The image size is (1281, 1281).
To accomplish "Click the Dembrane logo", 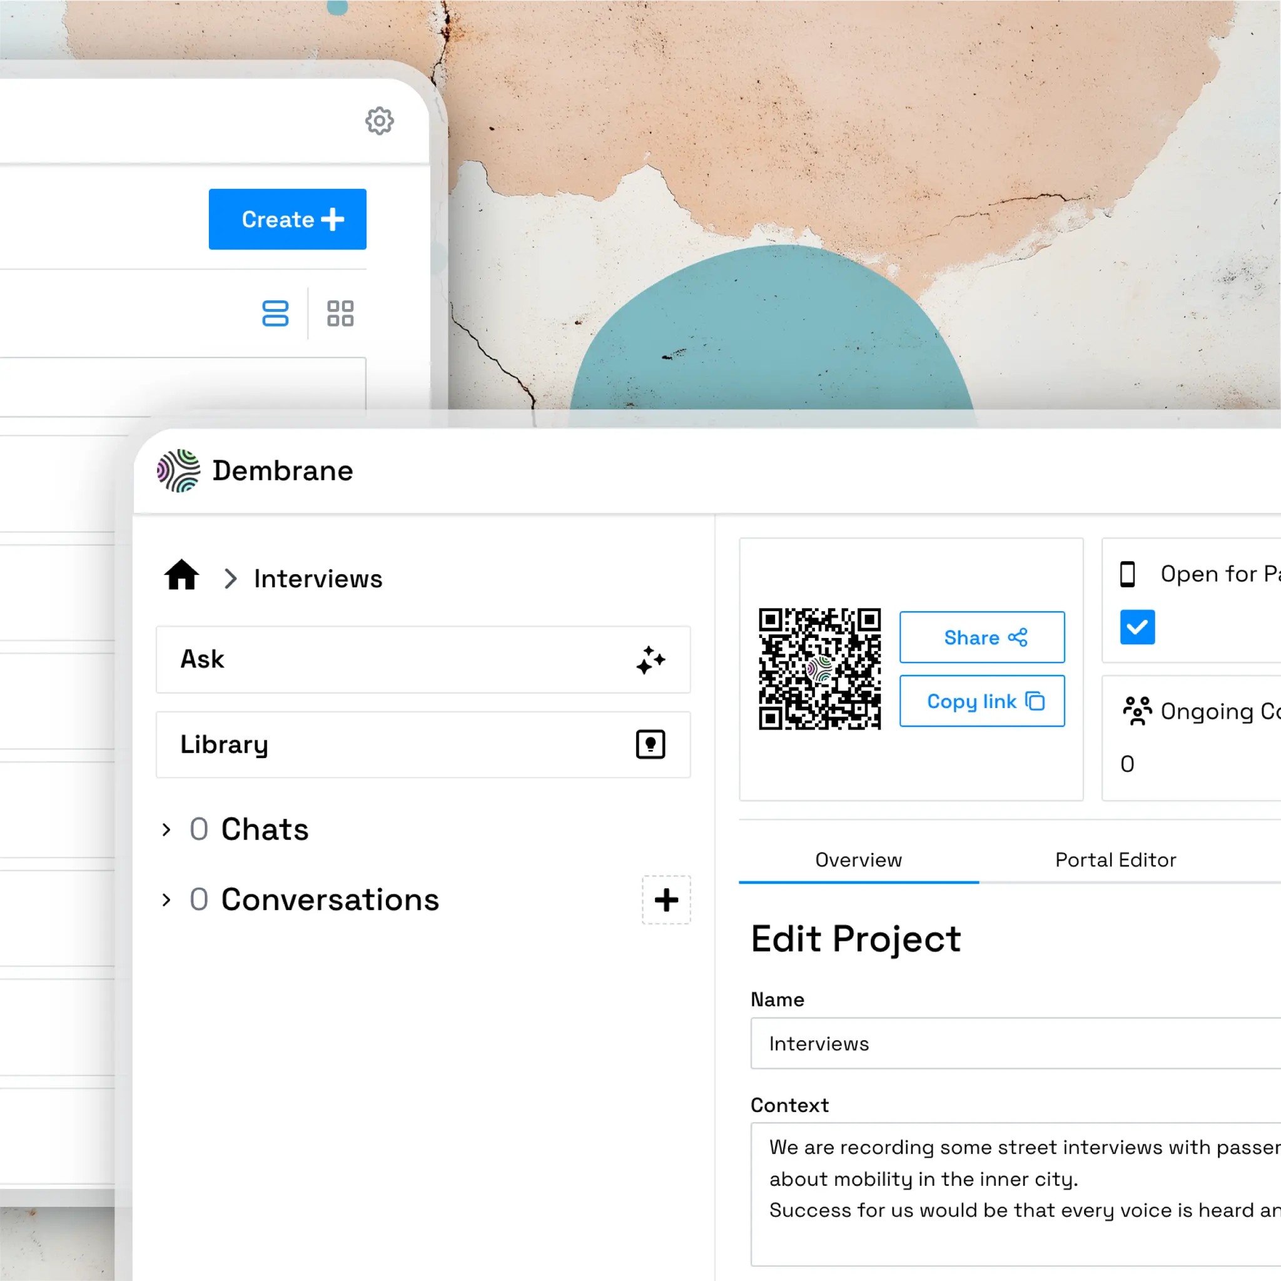I will coord(178,471).
